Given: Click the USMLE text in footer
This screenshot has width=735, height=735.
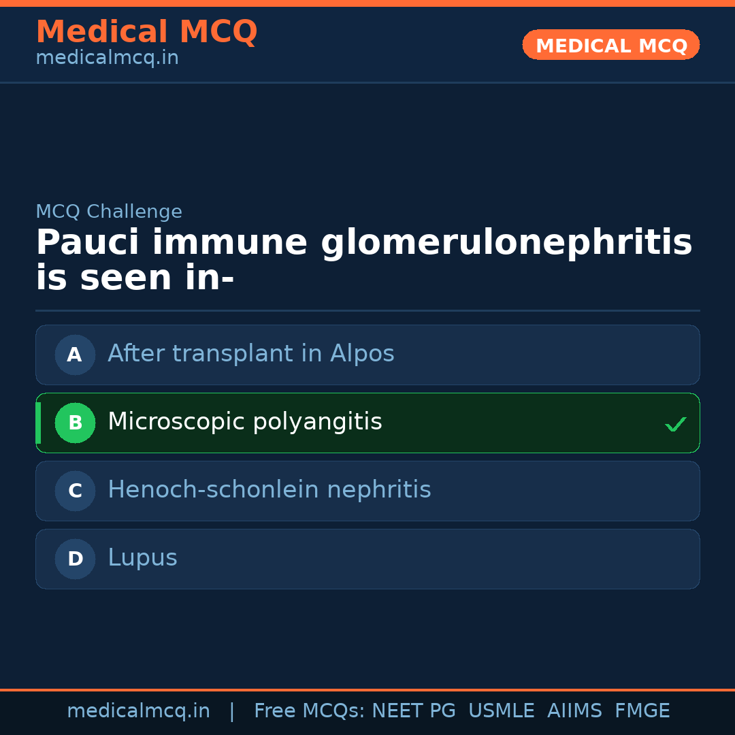Looking at the screenshot, I should click(501, 711).
